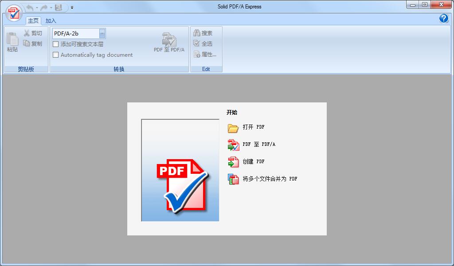Click the 创建 PDF link text
The image size is (454, 266).
(x=254, y=161)
